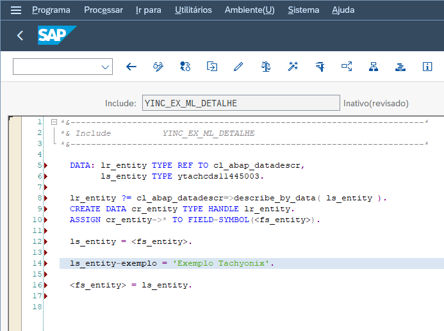
Task: Open the Ambiente(U) menu
Action: click(249, 10)
